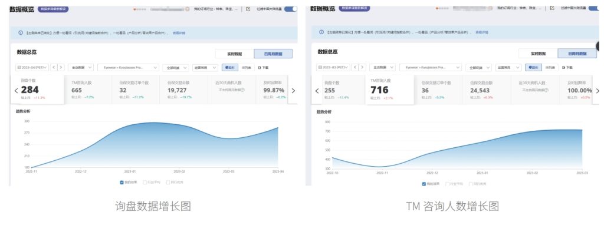This screenshot has height=225, width=604.
Task: Open 2023-03 (PST) date picker
Action: (x=333, y=67)
